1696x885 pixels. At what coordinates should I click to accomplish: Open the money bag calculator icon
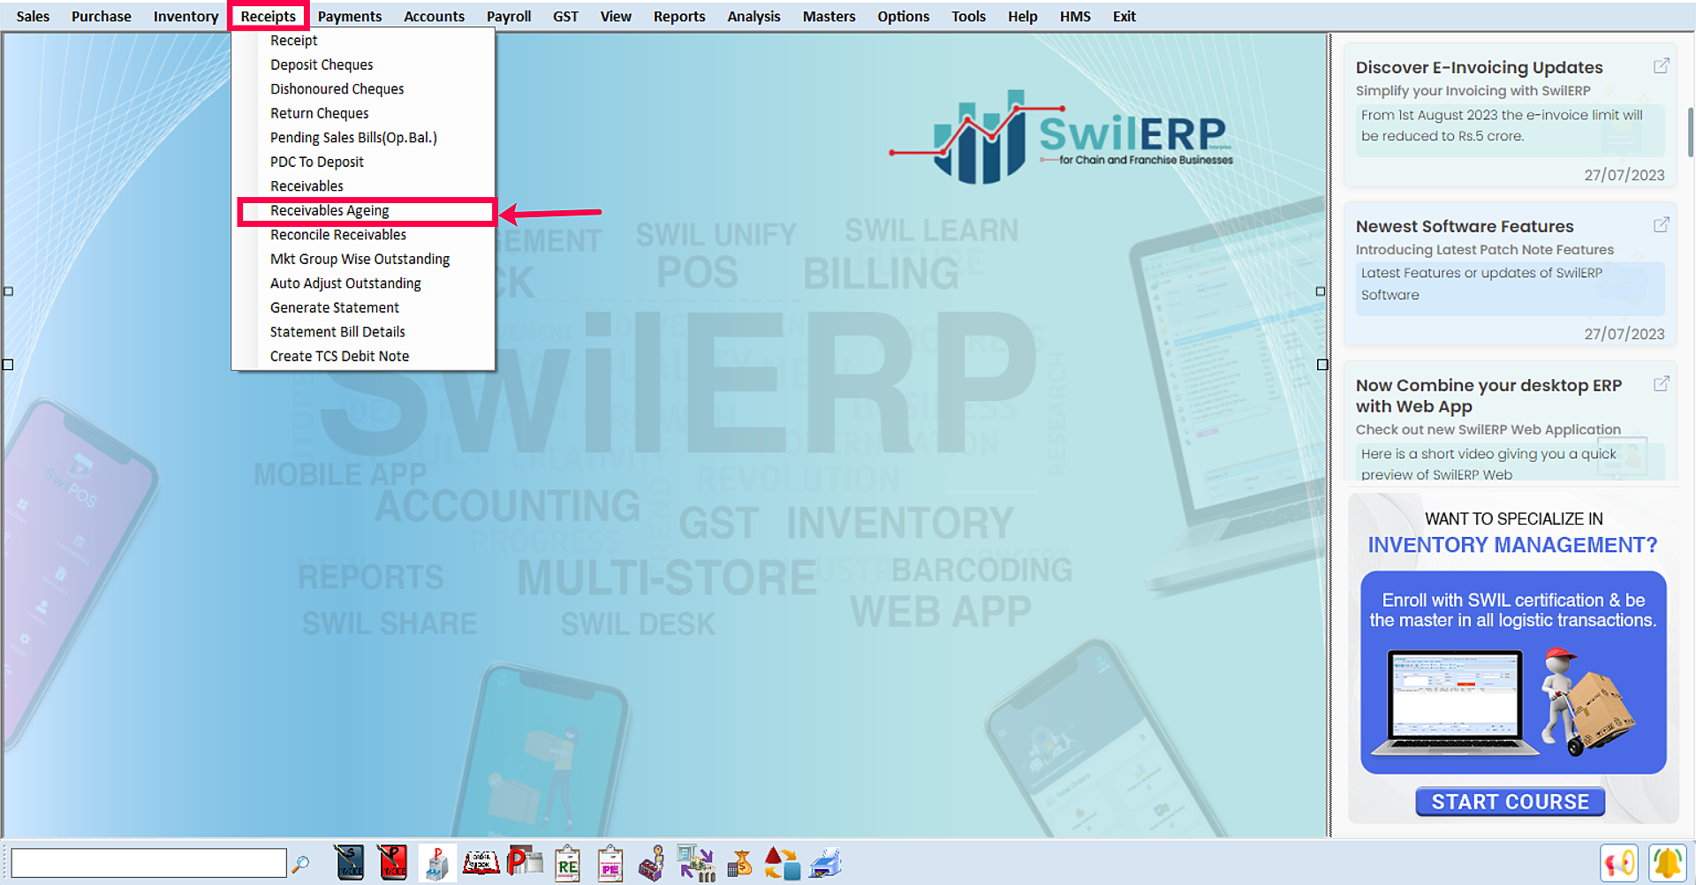tap(739, 863)
